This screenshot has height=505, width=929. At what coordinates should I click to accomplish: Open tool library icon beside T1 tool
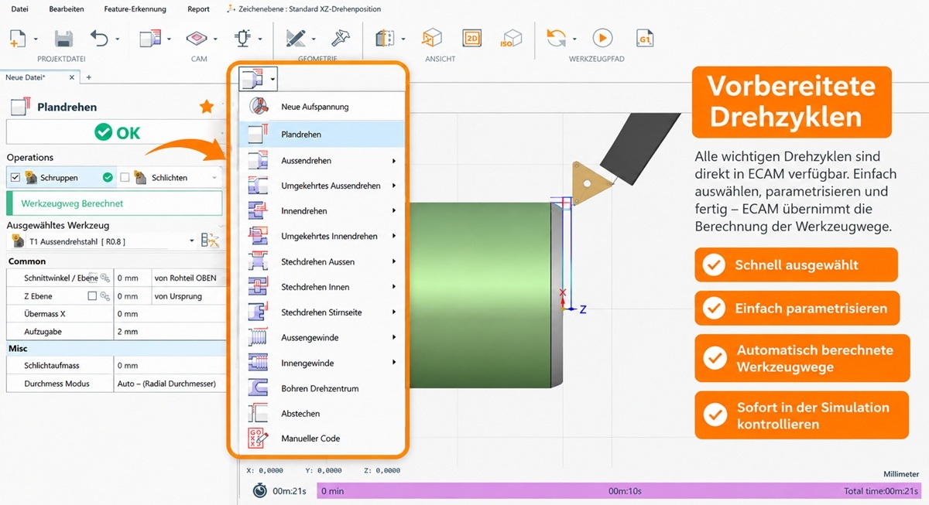point(210,241)
